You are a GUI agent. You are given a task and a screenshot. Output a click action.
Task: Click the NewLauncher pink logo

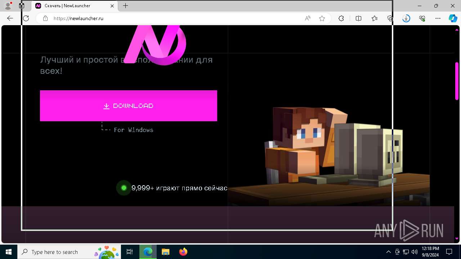[x=155, y=45]
